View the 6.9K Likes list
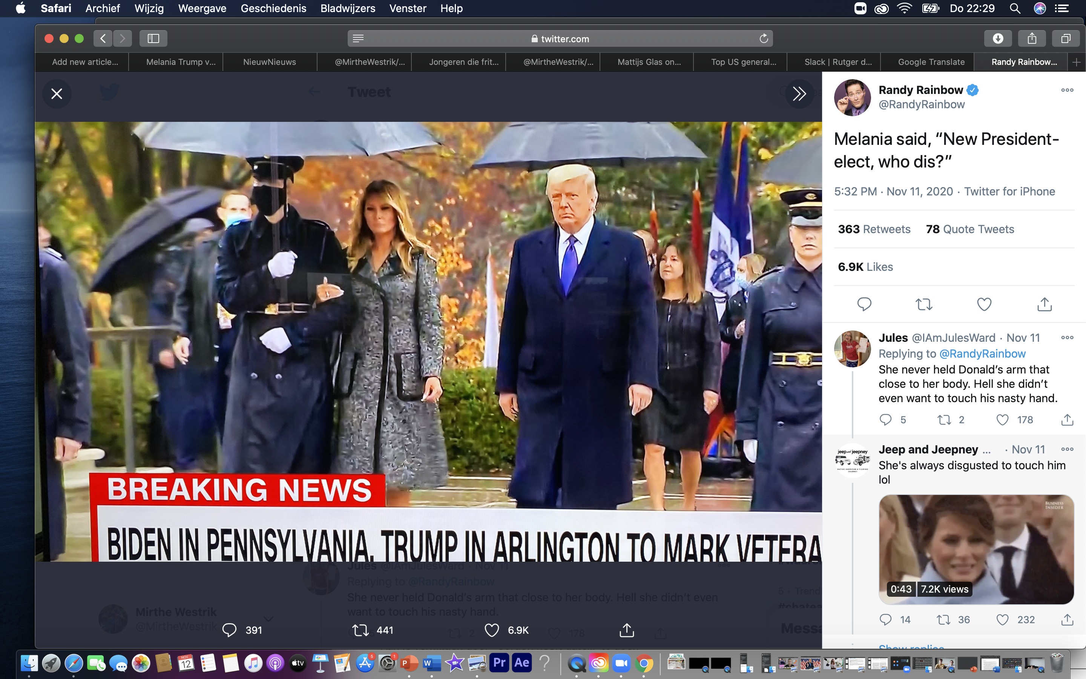Image resolution: width=1086 pixels, height=679 pixels. coord(865,267)
